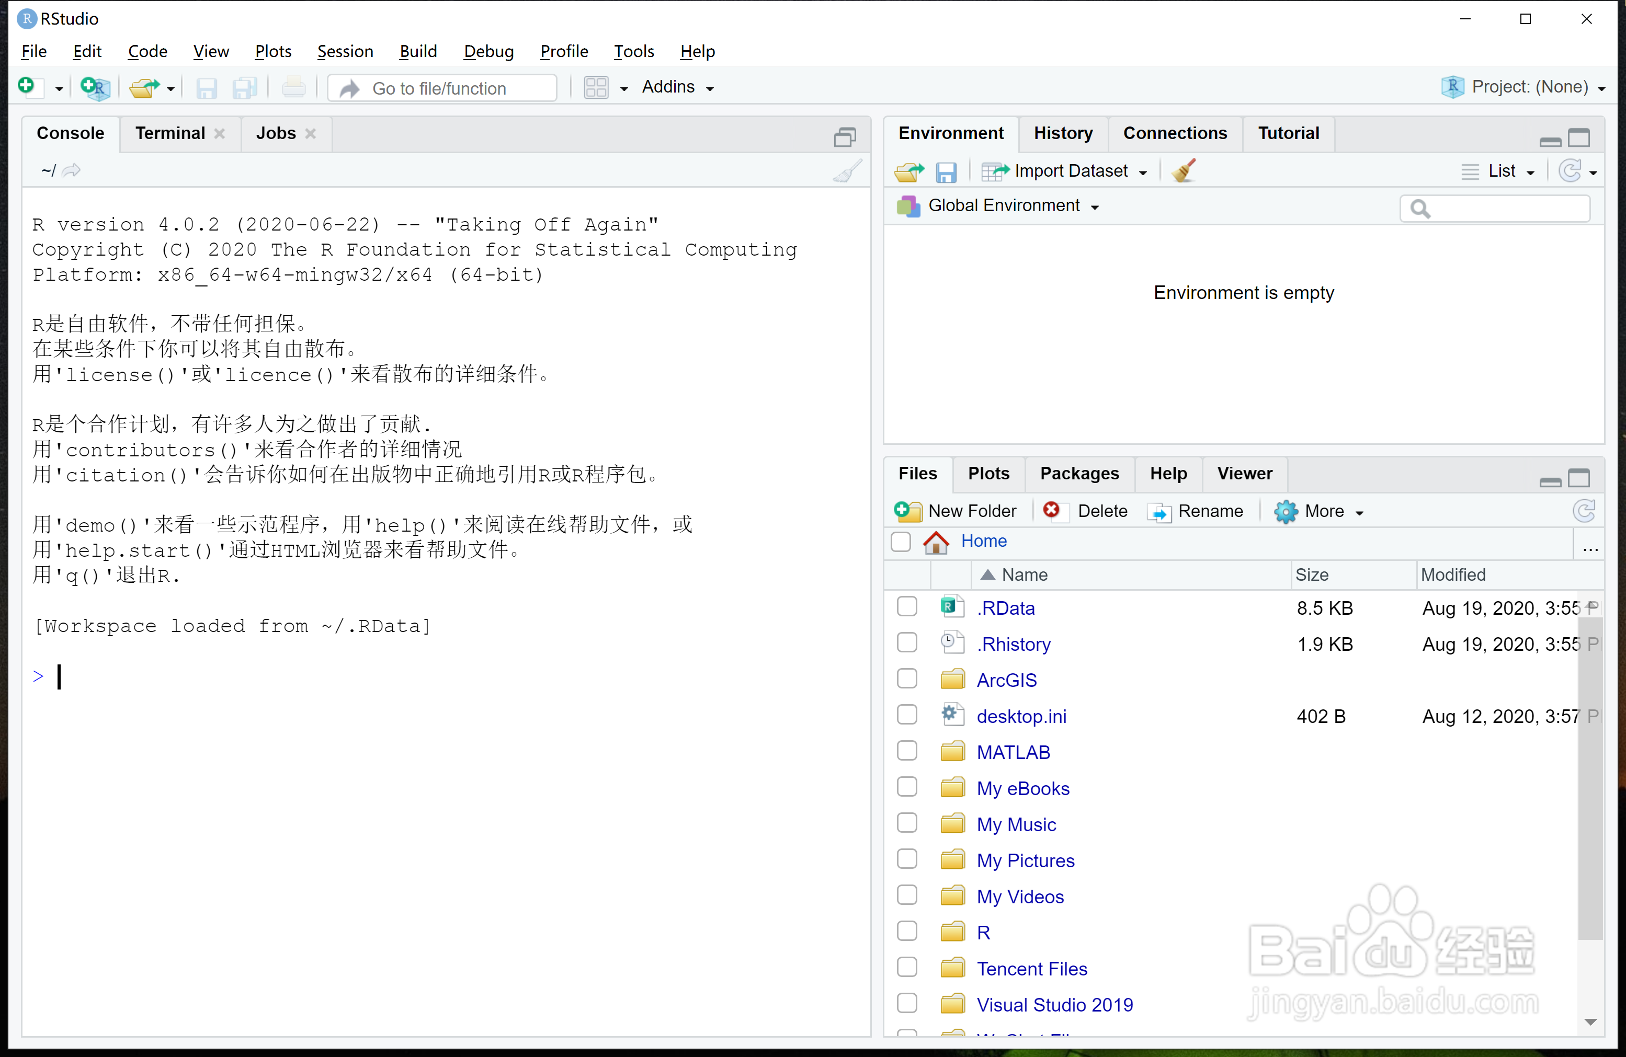The image size is (1626, 1057).
Task: Expand the New File dropdown arrow
Action: tap(59, 89)
